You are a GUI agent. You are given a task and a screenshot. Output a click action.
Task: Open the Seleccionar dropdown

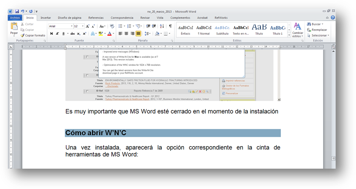tap(318, 36)
